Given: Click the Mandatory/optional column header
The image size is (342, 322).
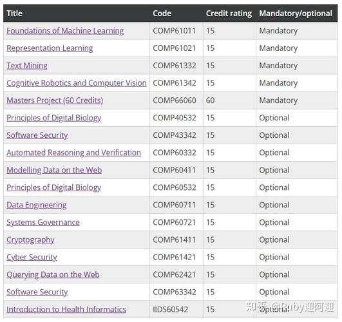Looking at the screenshot, I should [296, 14].
